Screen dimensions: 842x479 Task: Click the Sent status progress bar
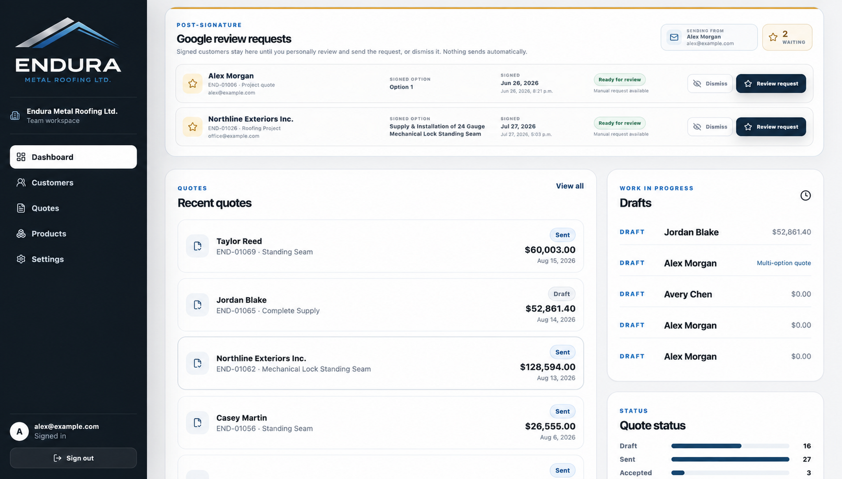730,459
